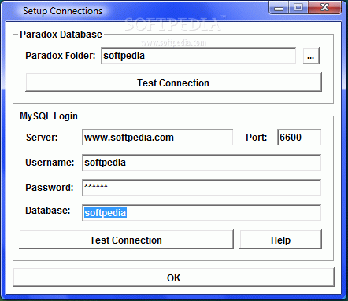Open folder browser with the ellipsis button
Viewport: 348px width, 301px height.
[311, 56]
